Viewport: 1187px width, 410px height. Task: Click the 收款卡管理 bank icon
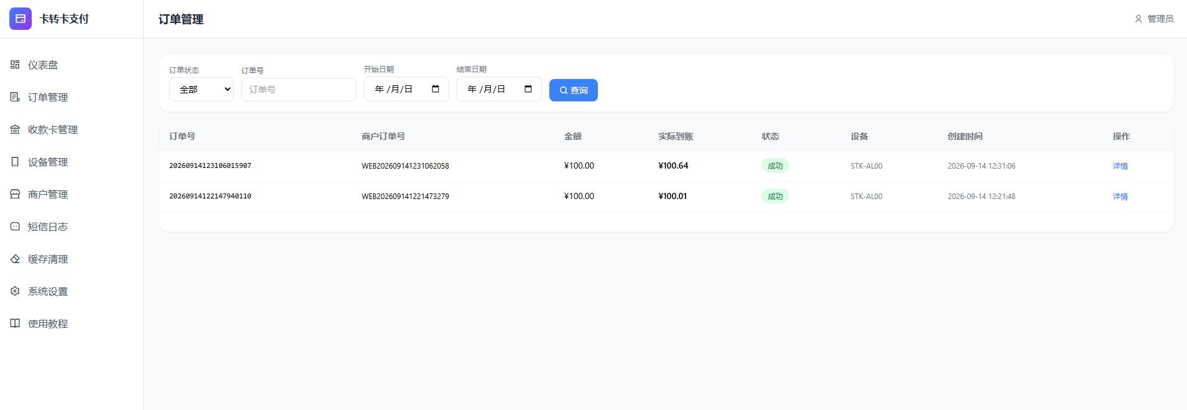[x=15, y=129]
